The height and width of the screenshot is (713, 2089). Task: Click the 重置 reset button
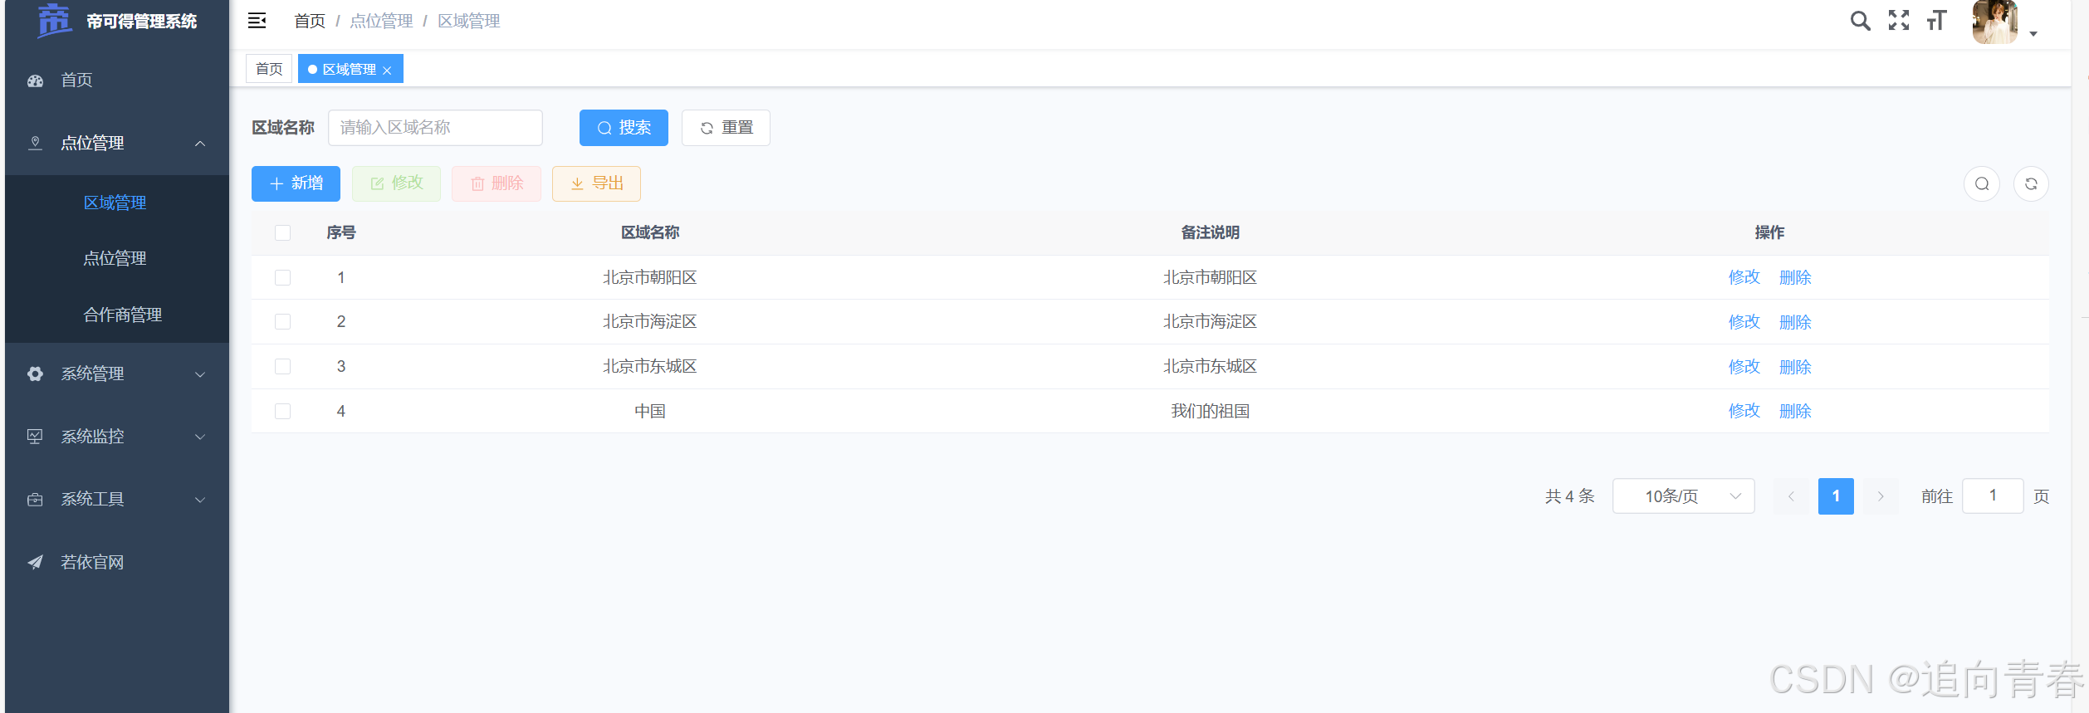click(x=726, y=128)
